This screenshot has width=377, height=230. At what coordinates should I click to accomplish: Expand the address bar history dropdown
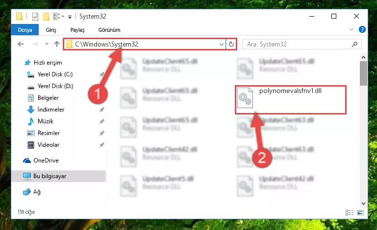pos(221,44)
